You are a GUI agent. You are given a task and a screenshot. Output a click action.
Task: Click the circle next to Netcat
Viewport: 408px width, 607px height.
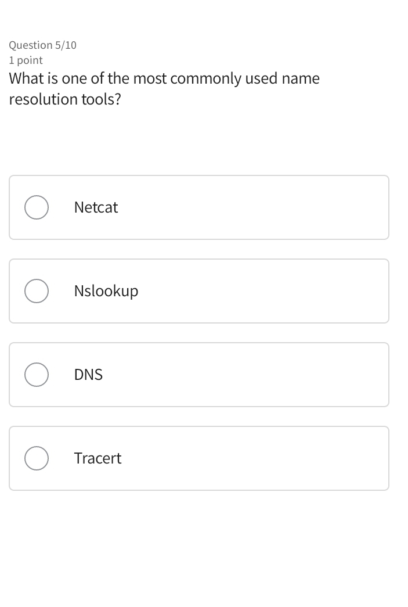tap(36, 207)
